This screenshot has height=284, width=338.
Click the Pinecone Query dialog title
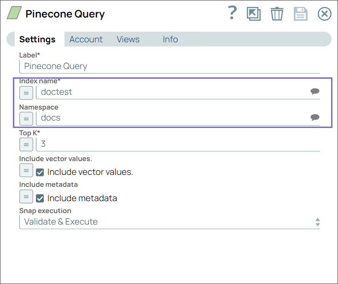[x=65, y=14]
